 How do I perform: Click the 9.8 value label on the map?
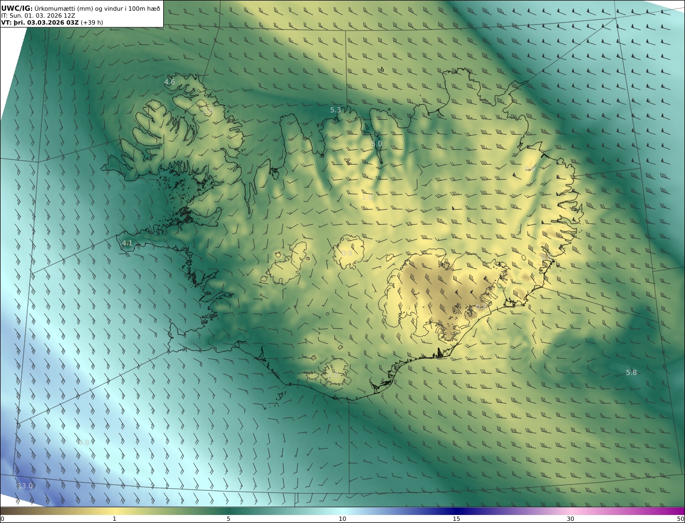tap(83, 442)
